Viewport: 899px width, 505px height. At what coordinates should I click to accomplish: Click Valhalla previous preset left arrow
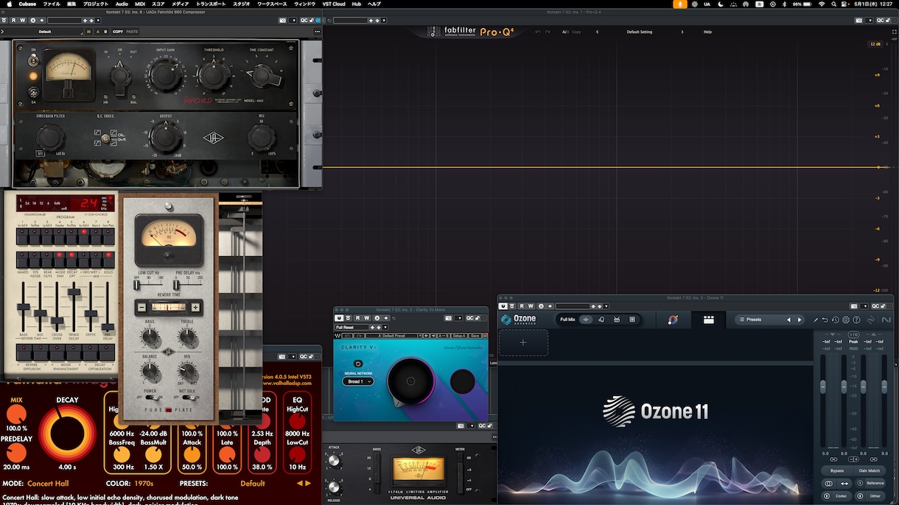(299, 484)
